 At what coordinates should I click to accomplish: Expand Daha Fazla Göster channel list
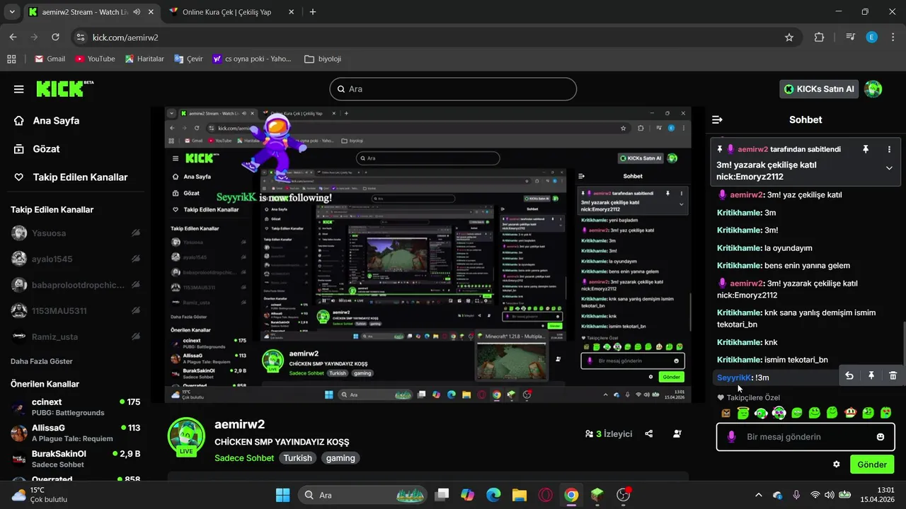click(x=42, y=361)
